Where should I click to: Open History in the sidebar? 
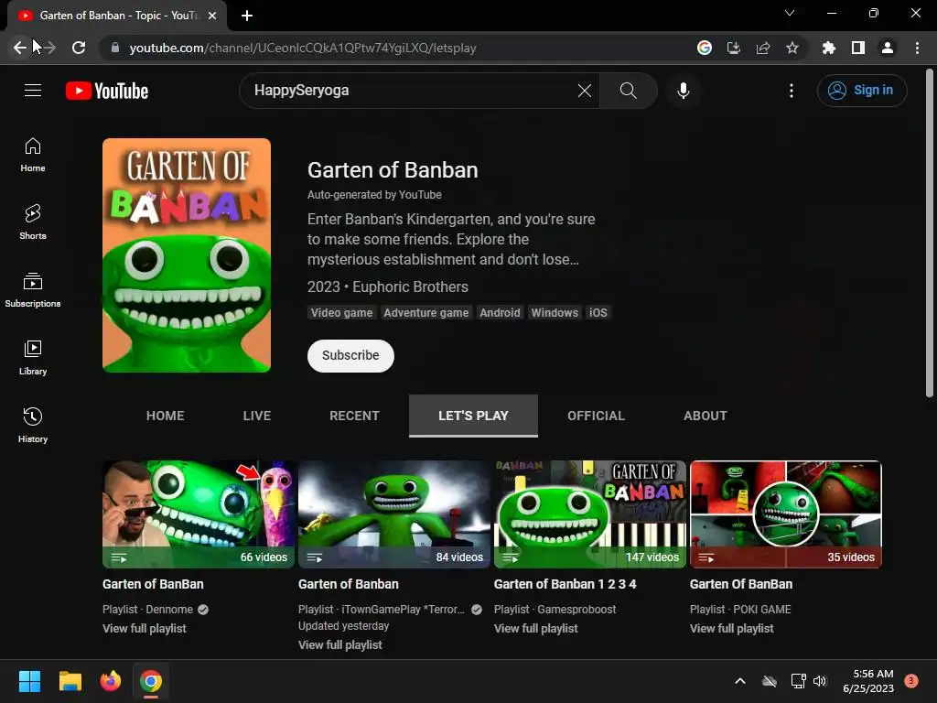coord(33,425)
